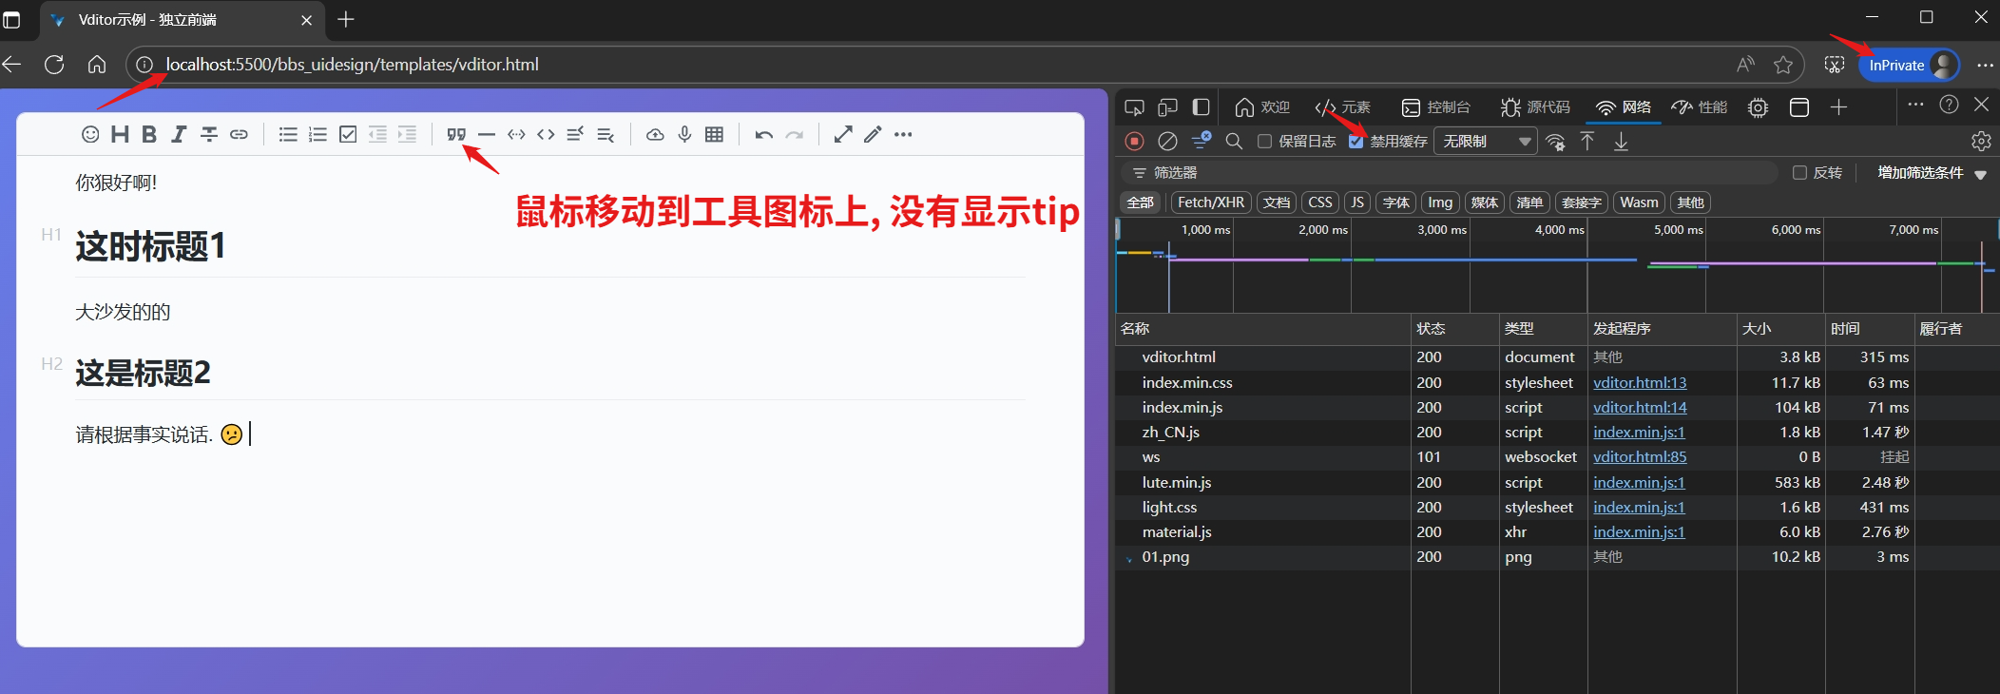
Task: Open the vditor.html:13 initiator link
Action: click(x=1640, y=382)
